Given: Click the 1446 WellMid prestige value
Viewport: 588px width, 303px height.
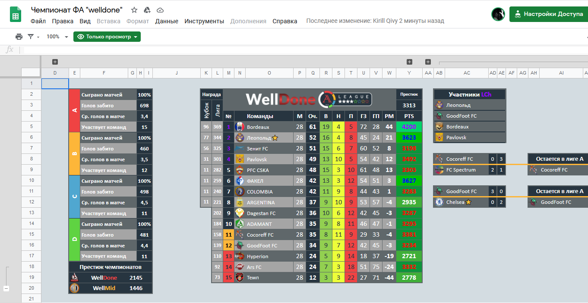Looking at the screenshot, I should 136,288.
